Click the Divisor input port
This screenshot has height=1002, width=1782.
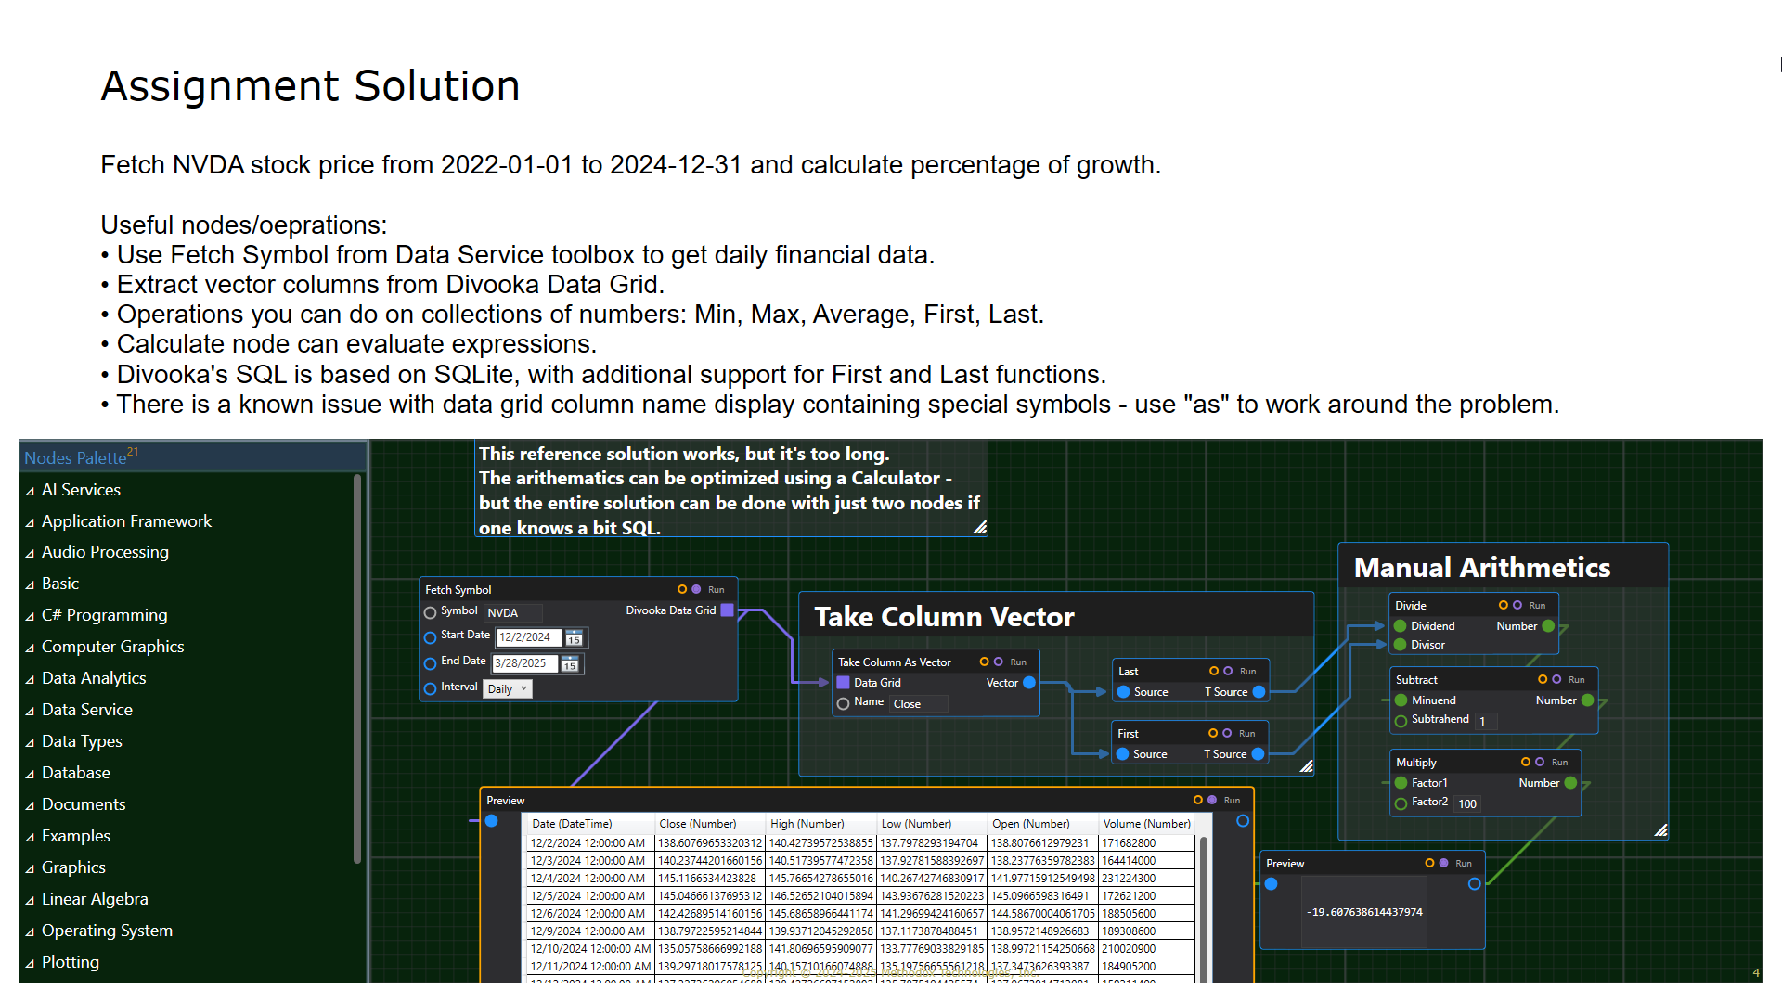click(1401, 645)
